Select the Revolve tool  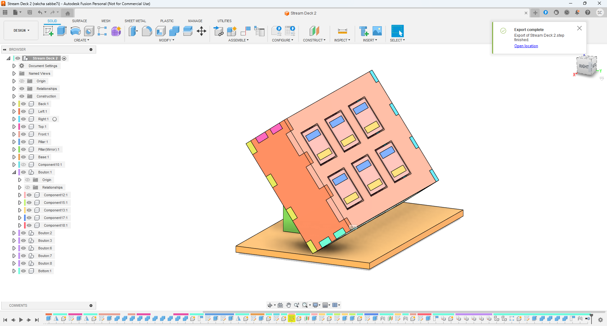pyautogui.click(x=75, y=31)
